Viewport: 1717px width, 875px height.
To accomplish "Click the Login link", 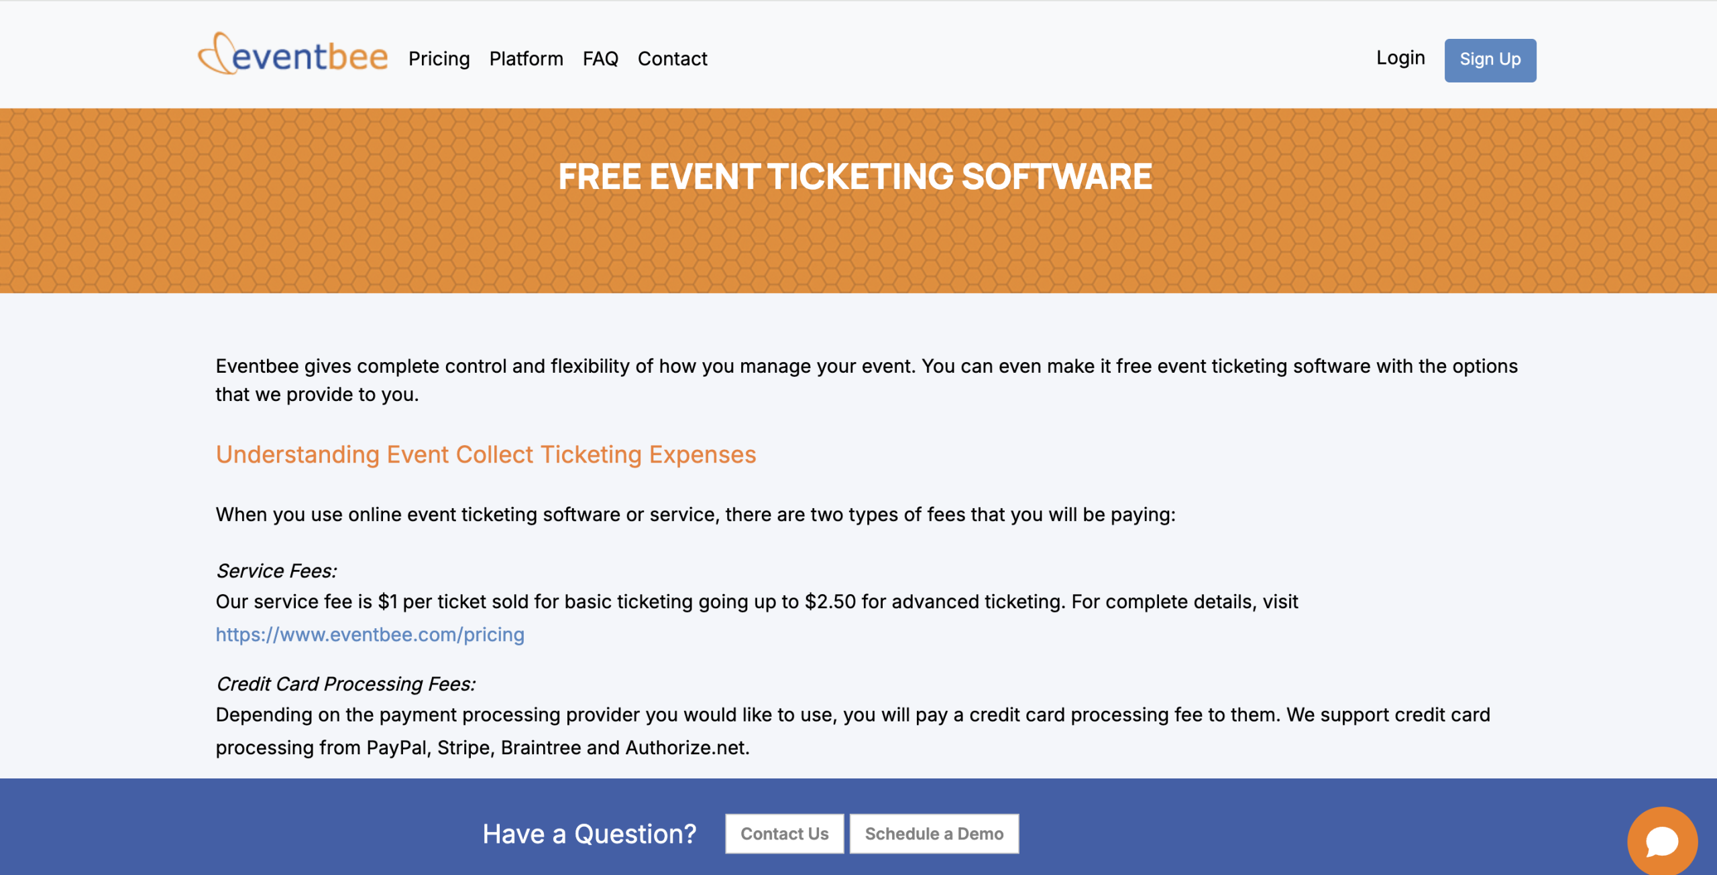I will 1400,58.
